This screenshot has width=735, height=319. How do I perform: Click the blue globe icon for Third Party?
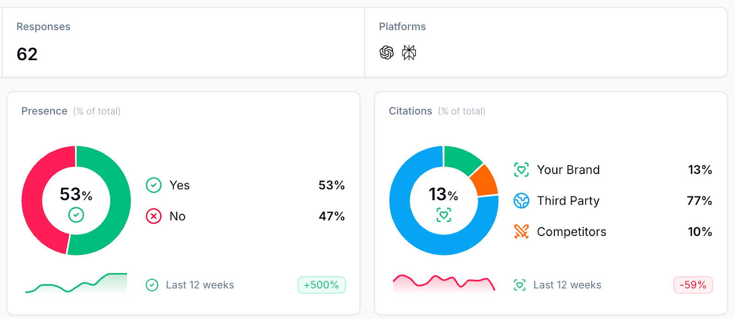[x=521, y=201]
